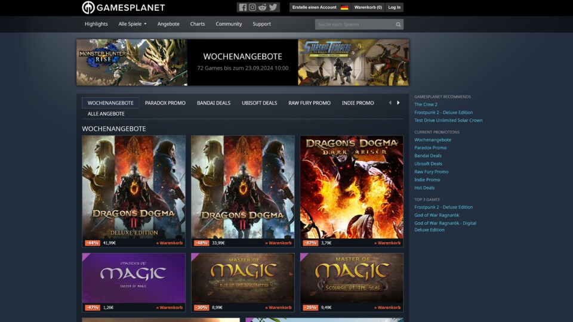Click the -47% discount badge
The width and height of the screenshot is (573, 322).
click(x=93, y=308)
